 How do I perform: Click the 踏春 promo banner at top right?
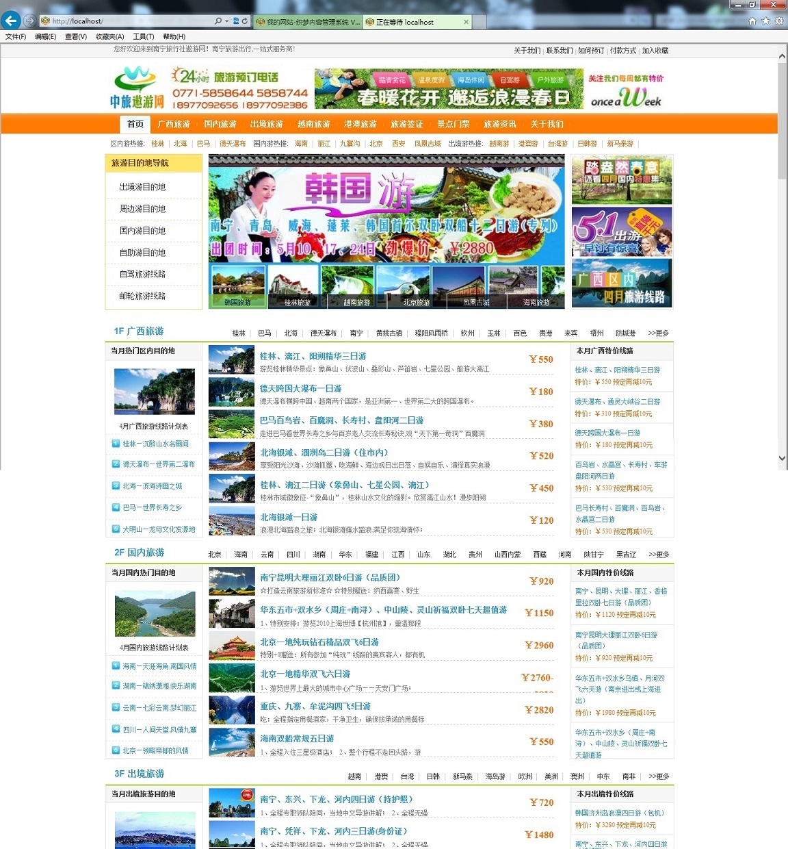(622, 181)
